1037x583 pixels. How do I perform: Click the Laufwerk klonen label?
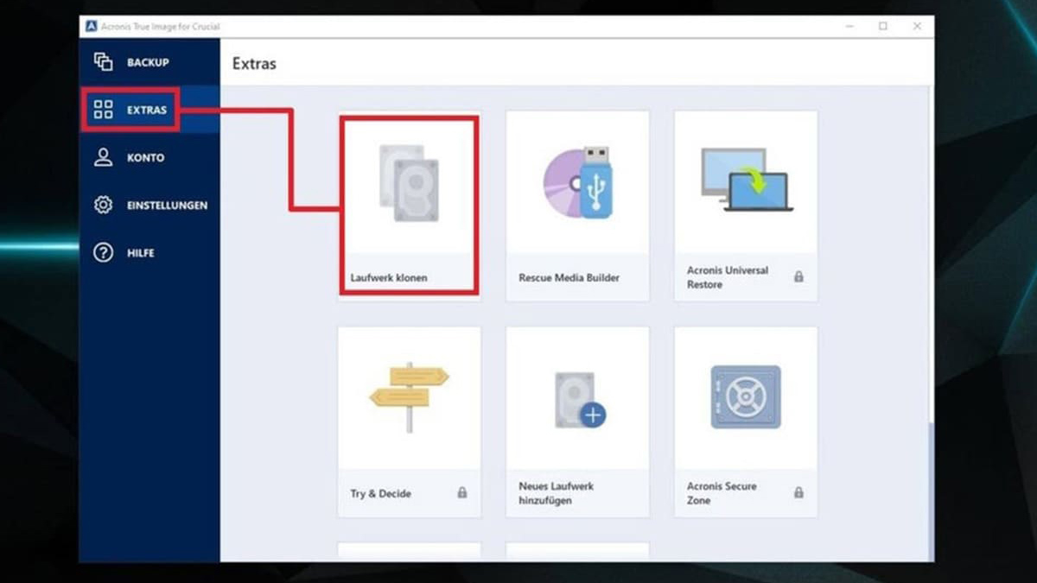click(389, 278)
